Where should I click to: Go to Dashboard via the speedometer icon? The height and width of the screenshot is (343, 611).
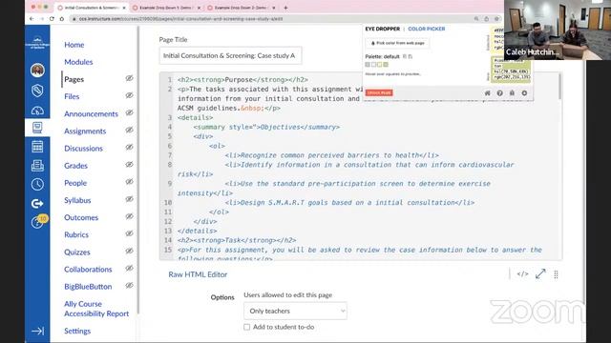click(37, 111)
